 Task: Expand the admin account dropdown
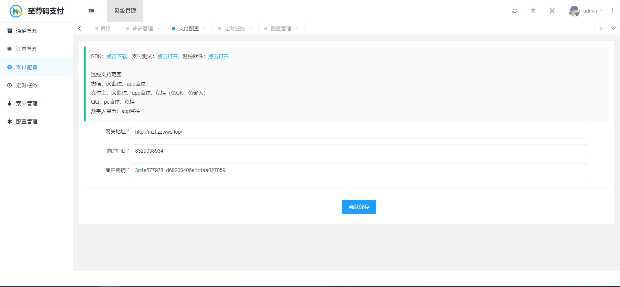point(593,11)
